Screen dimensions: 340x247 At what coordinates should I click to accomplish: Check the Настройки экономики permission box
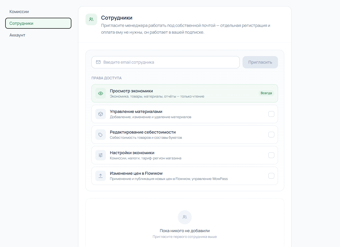[x=271, y=155]
